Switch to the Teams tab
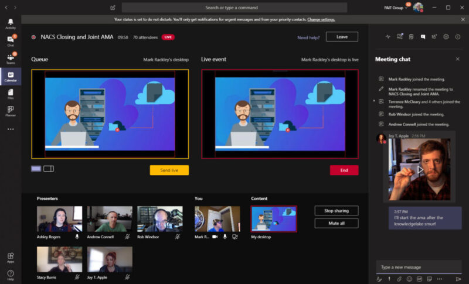The height and width of the screenshot is (284, 469). click(11, 58)
